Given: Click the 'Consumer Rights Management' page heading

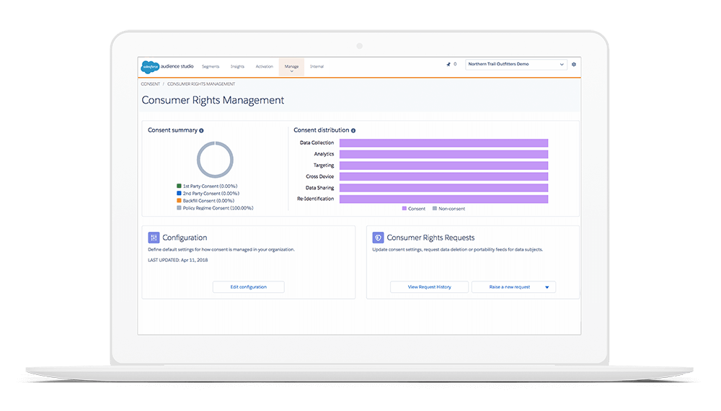Looking at the screenshot, I should click(213, 100).
